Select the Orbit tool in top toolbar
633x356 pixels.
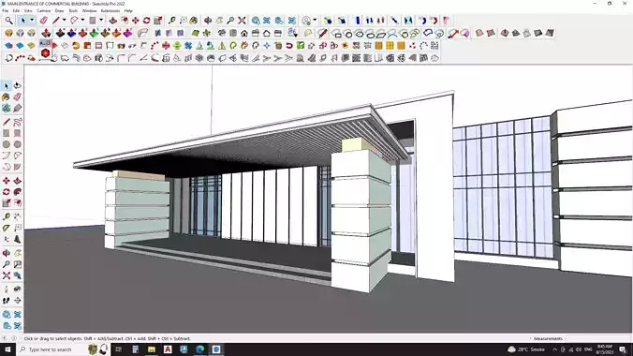[208, 21]
